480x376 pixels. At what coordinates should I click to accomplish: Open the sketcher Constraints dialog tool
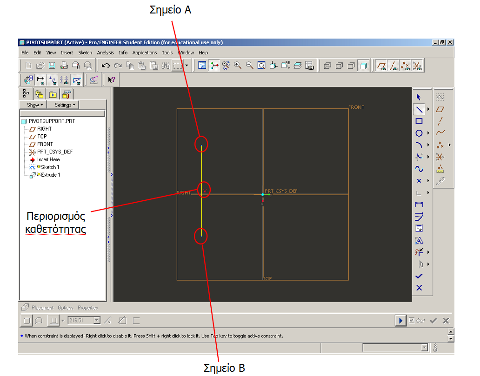point(419,229)
